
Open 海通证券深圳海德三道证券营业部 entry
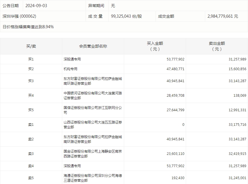click(x=93, y=178)
